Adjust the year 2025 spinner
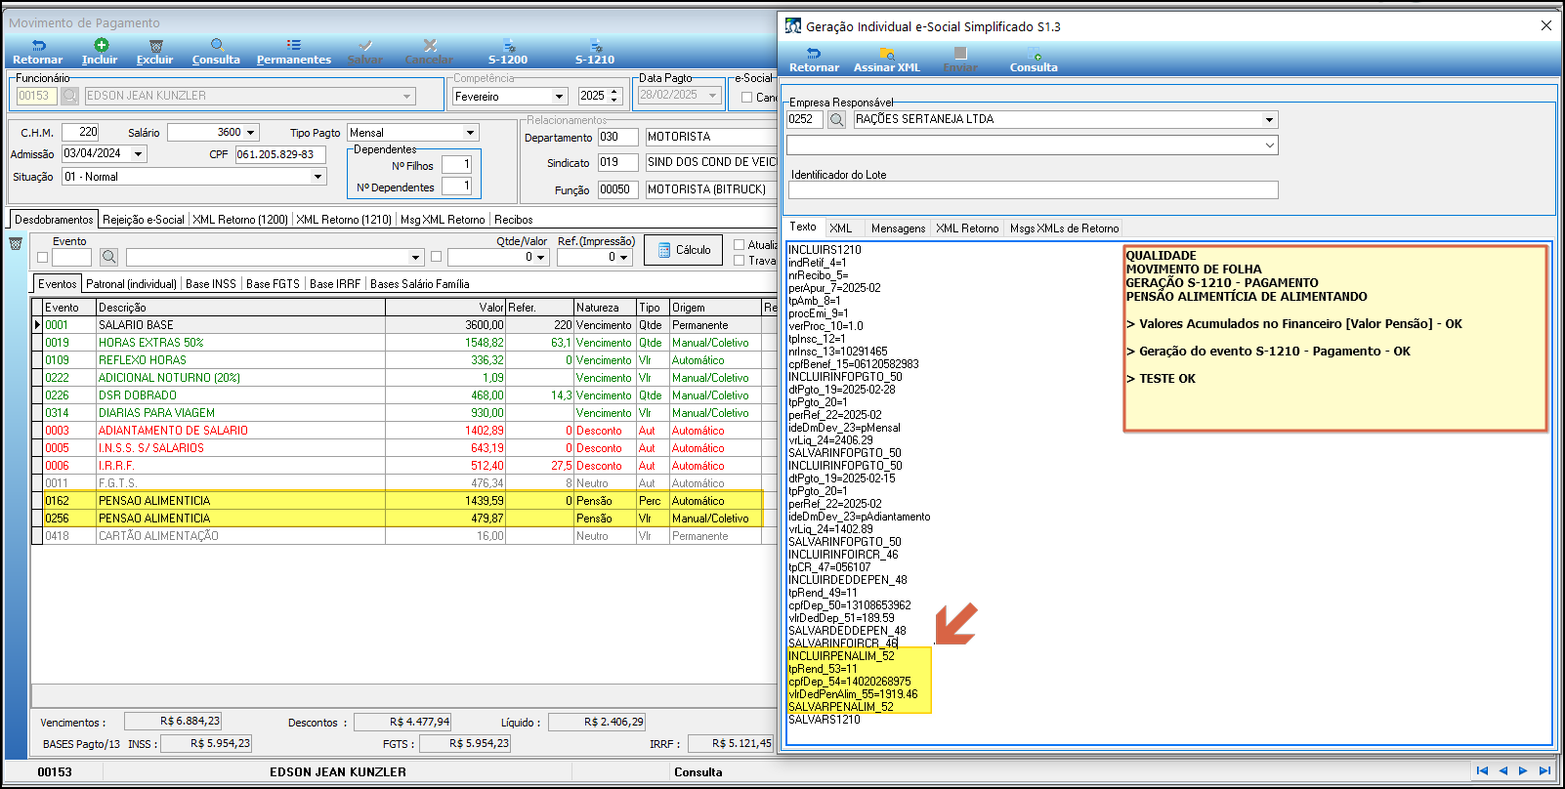The height and width of the screenshot is (789, 1565). [x=614, y=96]
